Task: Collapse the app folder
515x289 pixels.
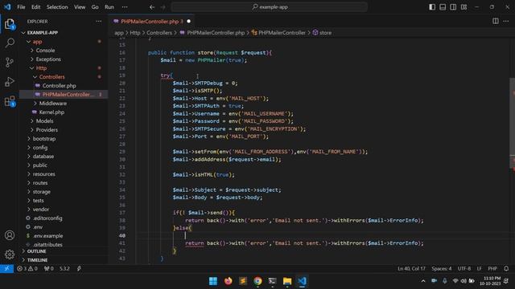Action: pos(37,42)
